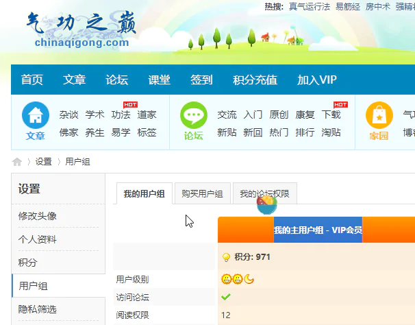
Task: Open 个人资料 in settings sidebar
Action: point(37,239)
